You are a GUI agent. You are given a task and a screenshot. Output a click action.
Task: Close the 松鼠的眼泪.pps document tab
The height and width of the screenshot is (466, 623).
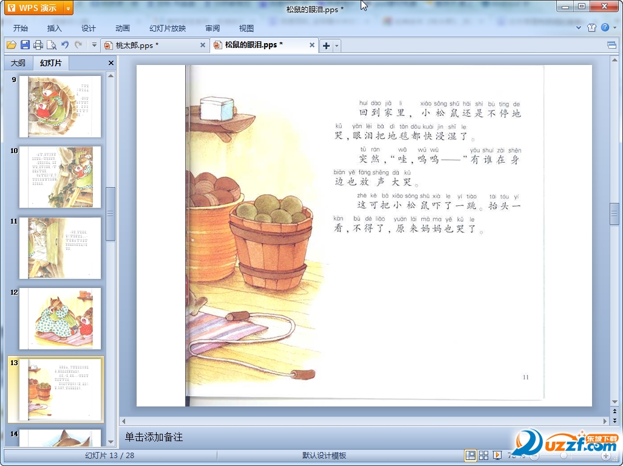pos(312,45)
